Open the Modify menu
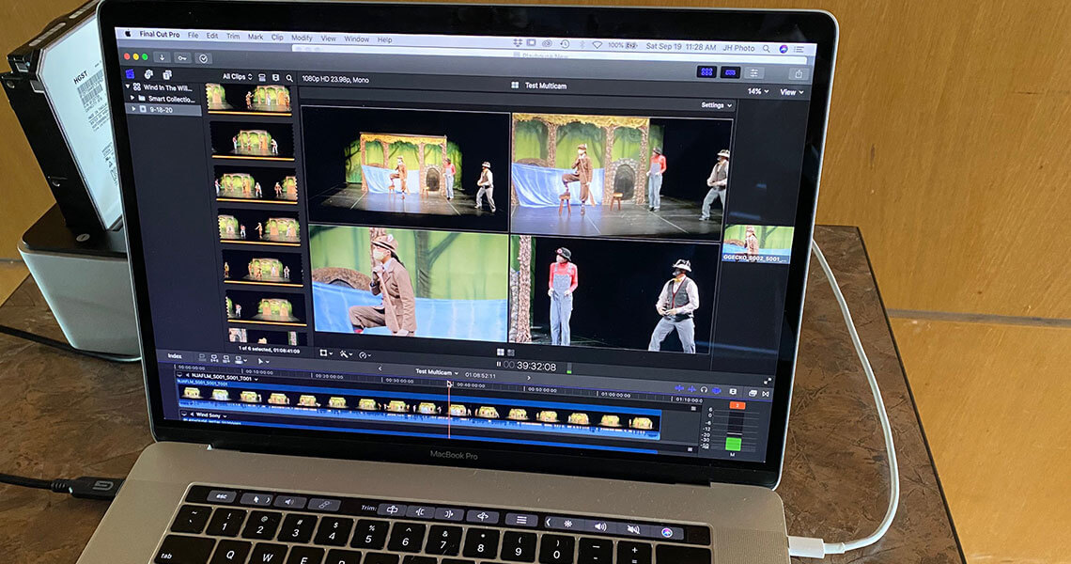This screenshot has width=1071, height=564. 302,39
